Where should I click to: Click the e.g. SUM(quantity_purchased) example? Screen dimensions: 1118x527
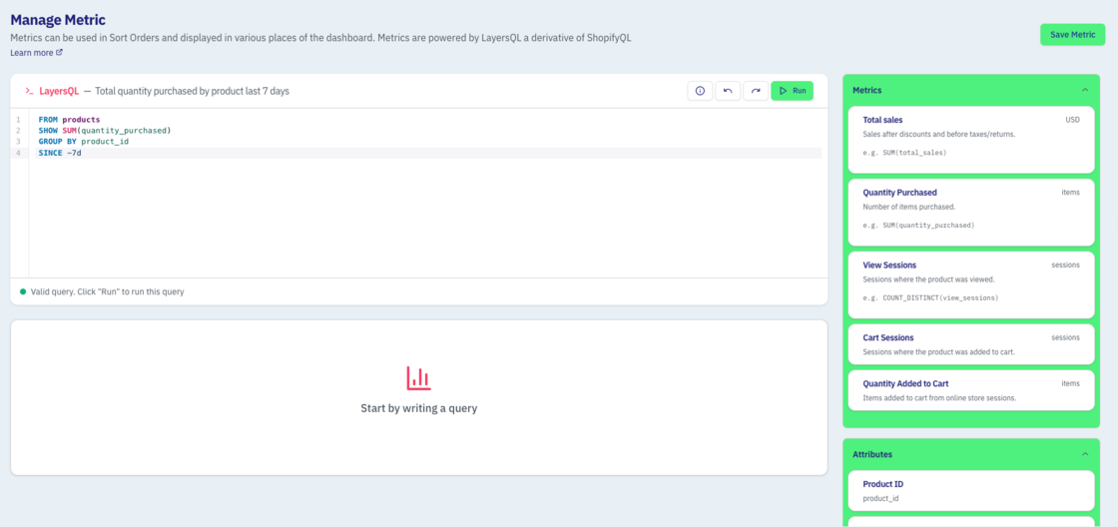click(x=918, y=226)
